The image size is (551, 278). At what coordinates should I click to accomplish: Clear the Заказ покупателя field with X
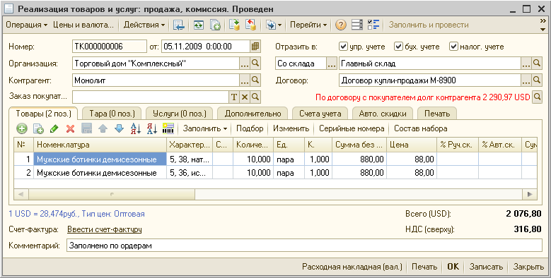[245, 97]
